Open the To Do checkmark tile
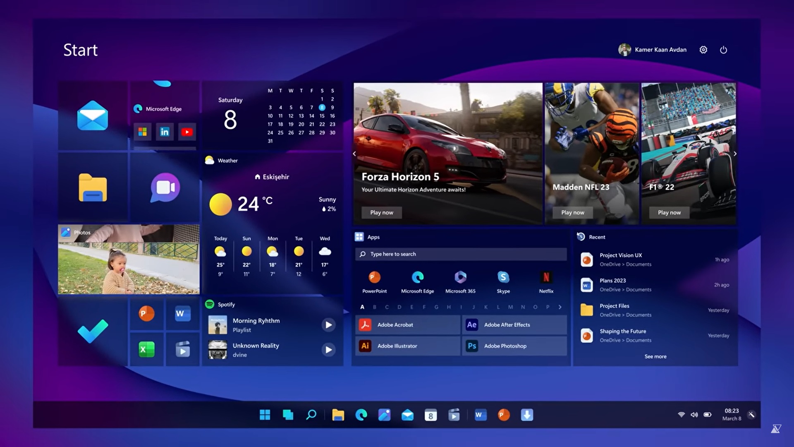The width and height of the screenshot is (794, 447). (93, 331)
